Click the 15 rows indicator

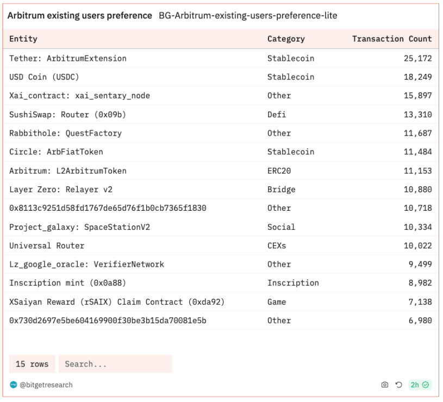[32, 364]
